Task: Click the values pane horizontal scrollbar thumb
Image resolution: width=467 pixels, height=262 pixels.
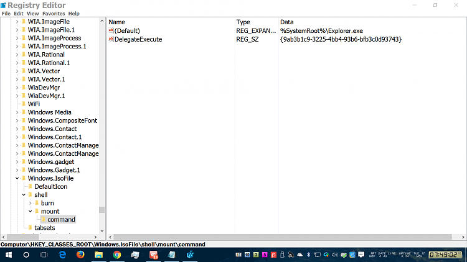Action: pos(283,237)
